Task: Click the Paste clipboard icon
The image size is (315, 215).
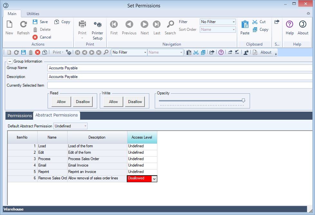Action: tap(245, 25)
